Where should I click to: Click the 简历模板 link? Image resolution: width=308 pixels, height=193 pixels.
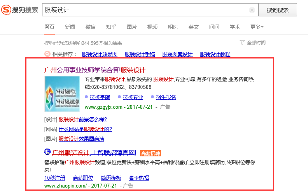click(111, 178)
